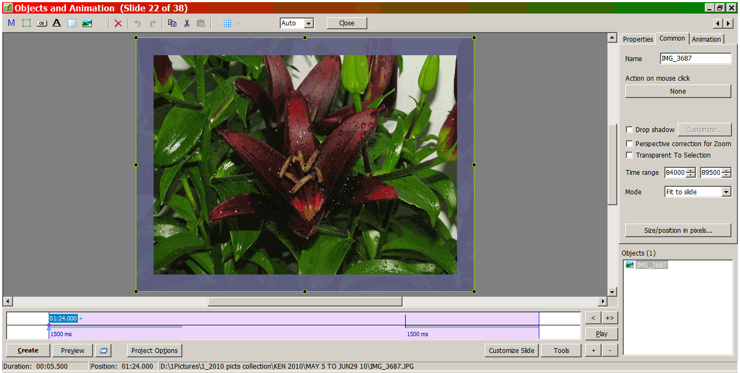The width and height of the screenshot is (740, 373).
Task: Click the scissors Cut icon
Action: (x=187, y=23)
